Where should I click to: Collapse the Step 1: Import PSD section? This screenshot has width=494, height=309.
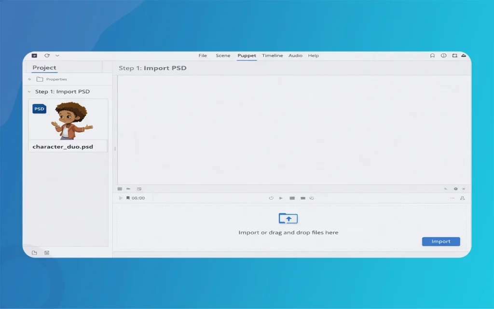tap(29, 92)
